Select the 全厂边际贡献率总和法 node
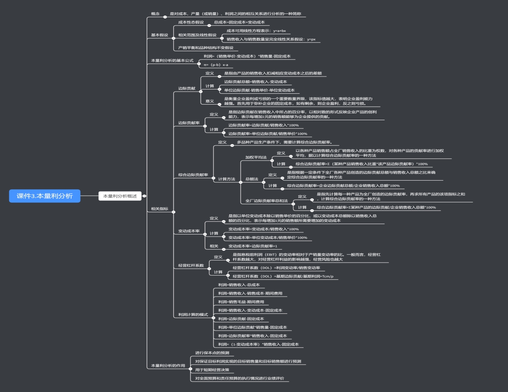The height and width of the screenshot is (392, 508). (x=267, y=201)
